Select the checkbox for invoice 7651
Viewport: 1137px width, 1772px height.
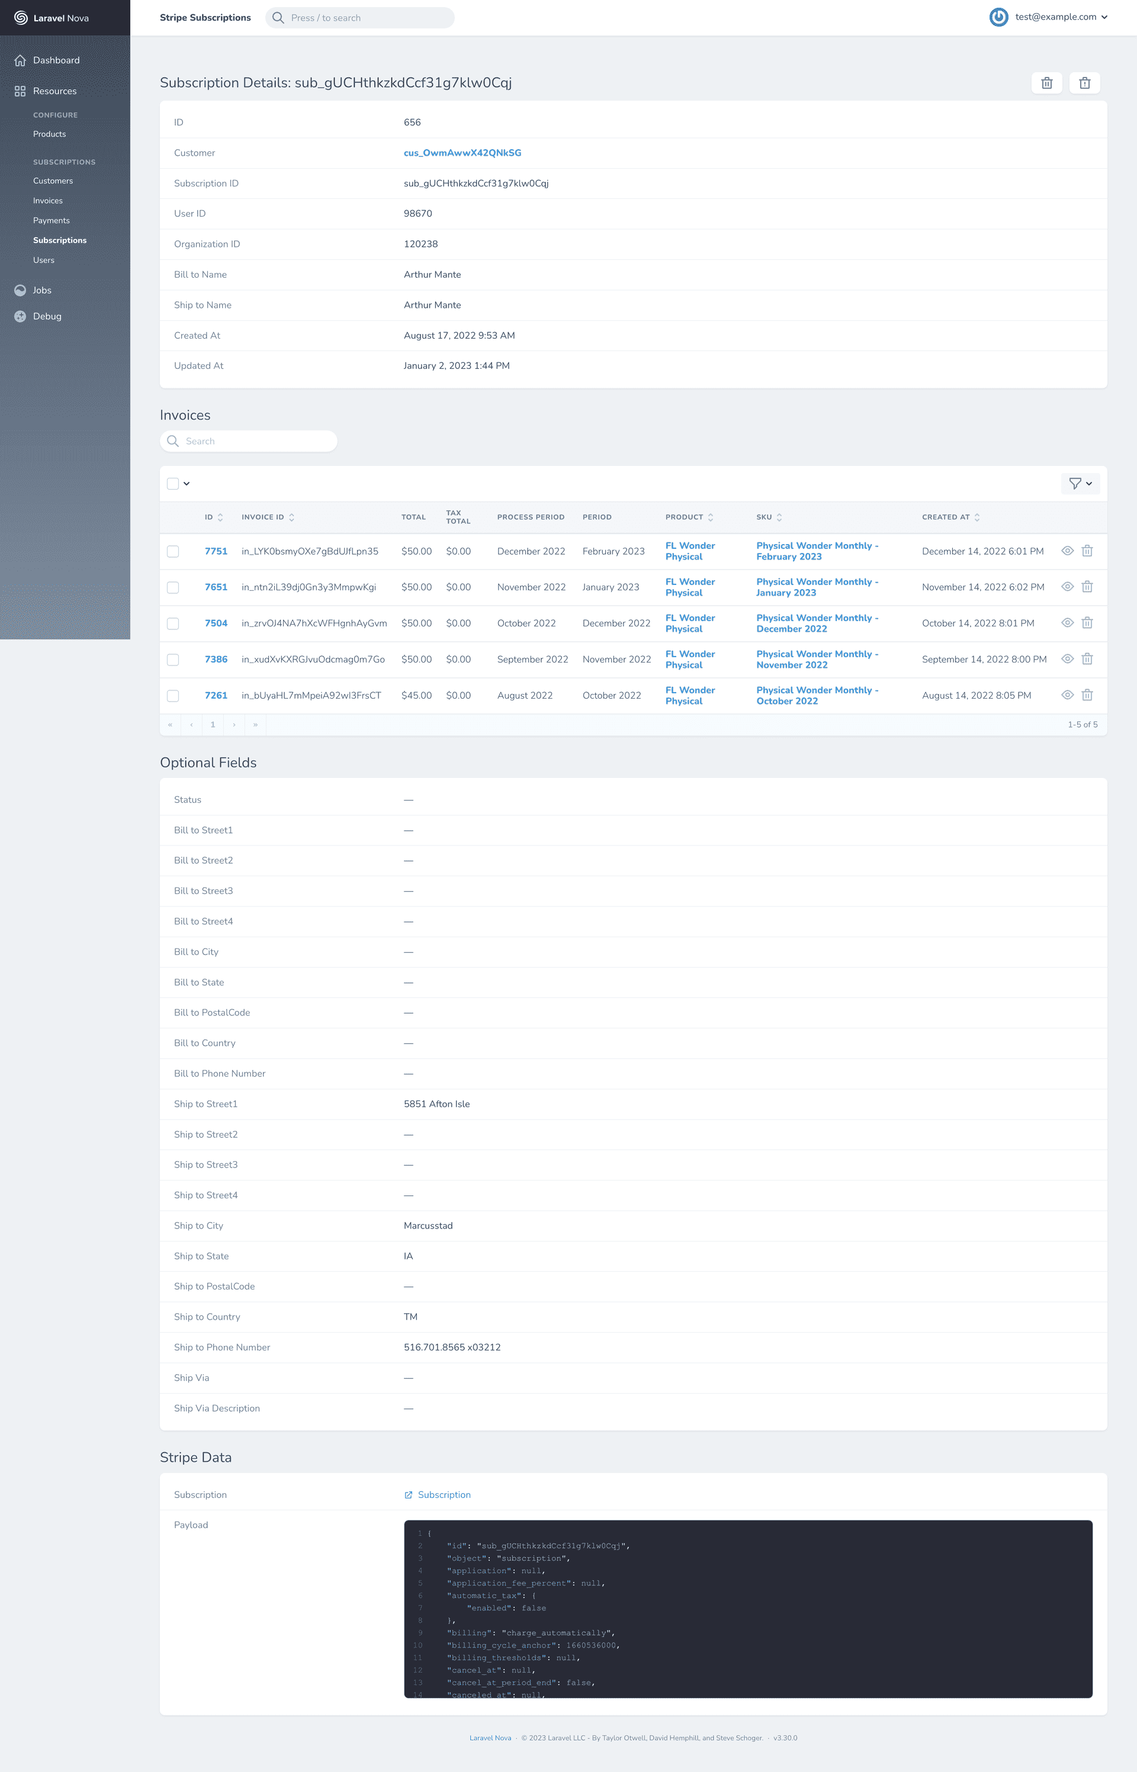[x=174, y=587]
